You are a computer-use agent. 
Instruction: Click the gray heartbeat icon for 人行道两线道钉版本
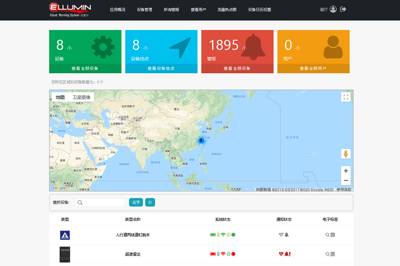click(281, 235)
